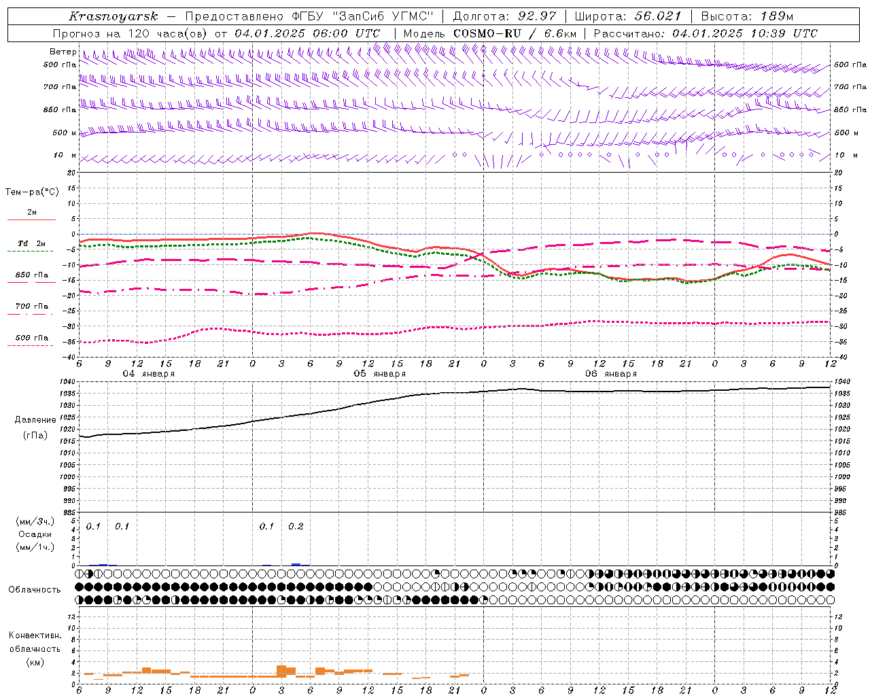Click the Прогноз на 120 часа(ов) text
Viewport: 870px width, 696px height.
click(x=131, y=33)
